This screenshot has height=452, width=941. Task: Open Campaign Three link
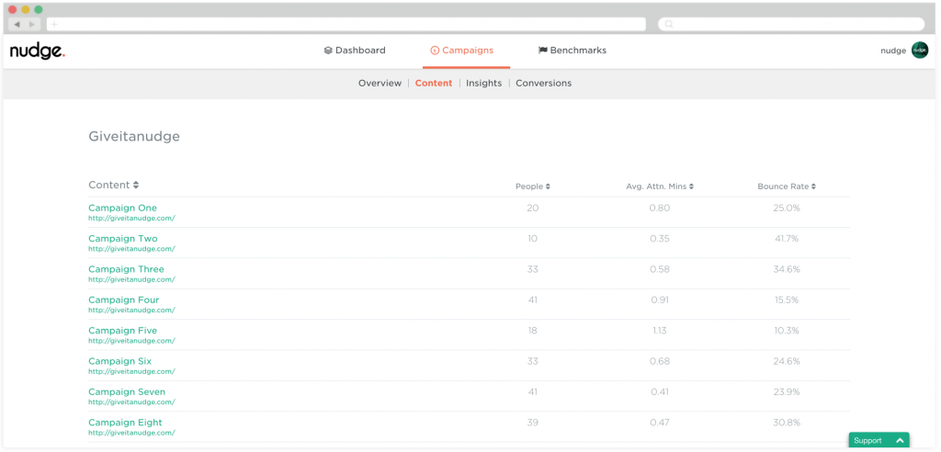[126, 269]
